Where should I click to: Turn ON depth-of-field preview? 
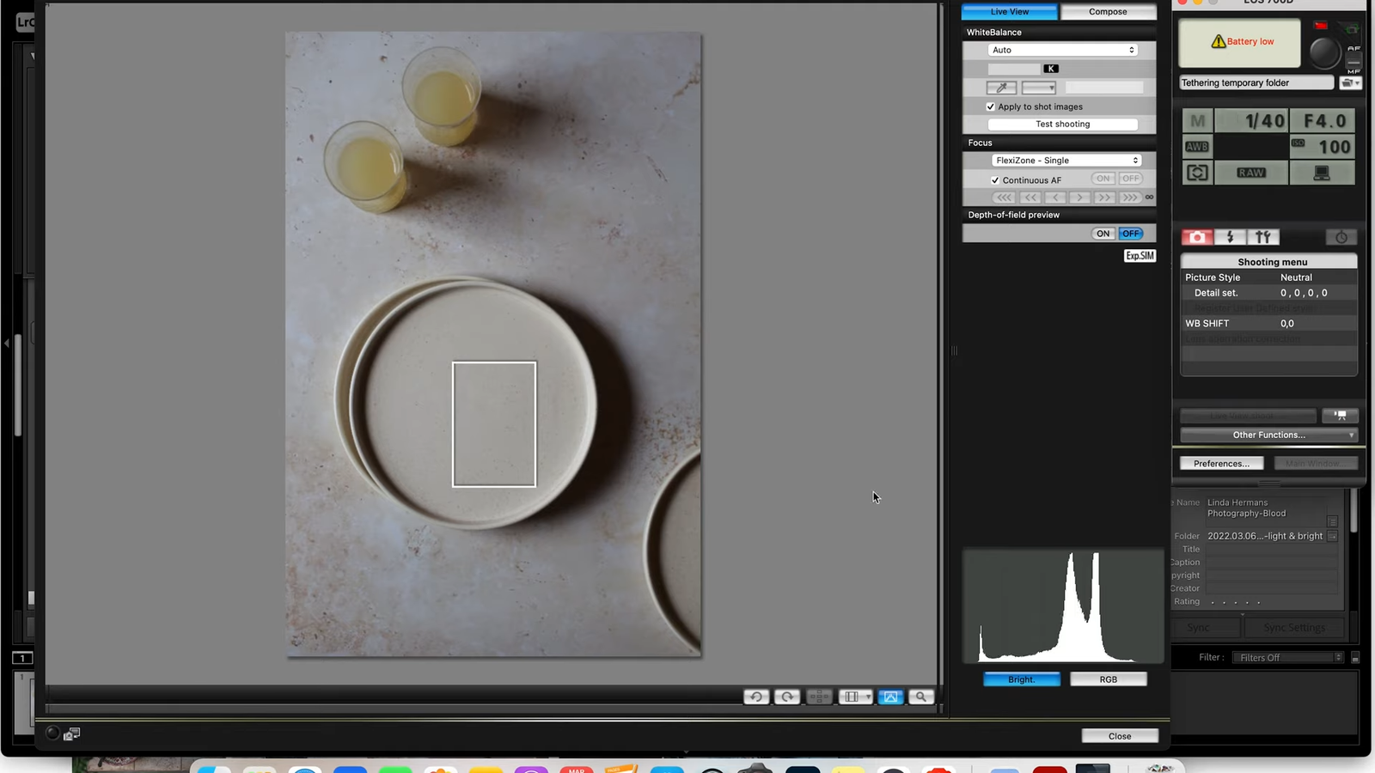coord(1103,233)
